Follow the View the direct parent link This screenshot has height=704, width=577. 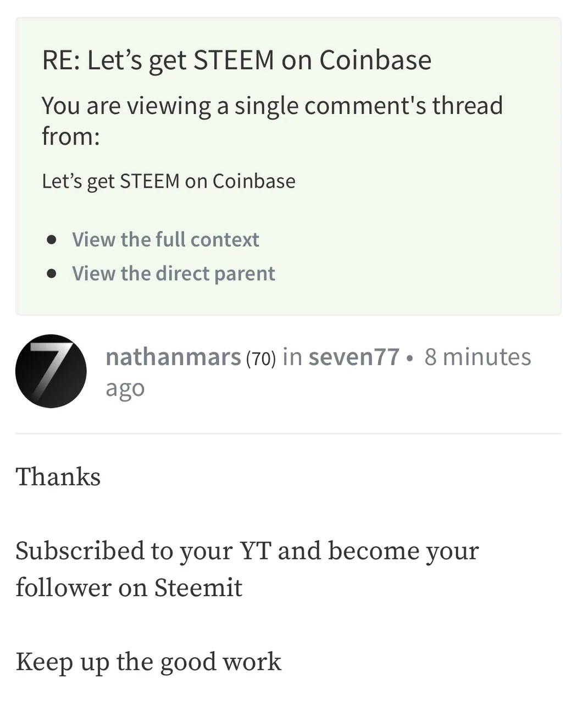coord(174,274)
